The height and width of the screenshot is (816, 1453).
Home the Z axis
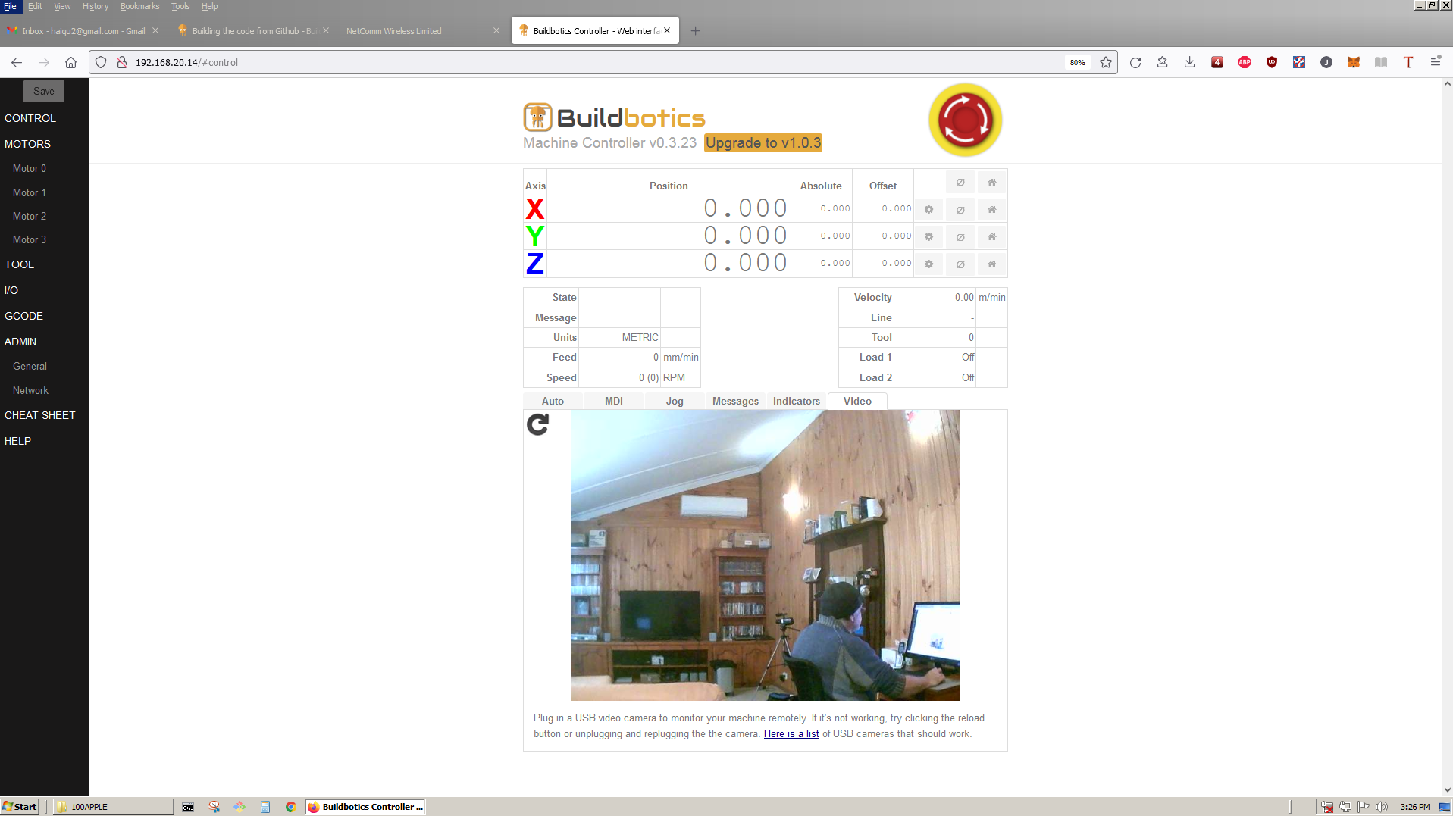pos(991,264)
